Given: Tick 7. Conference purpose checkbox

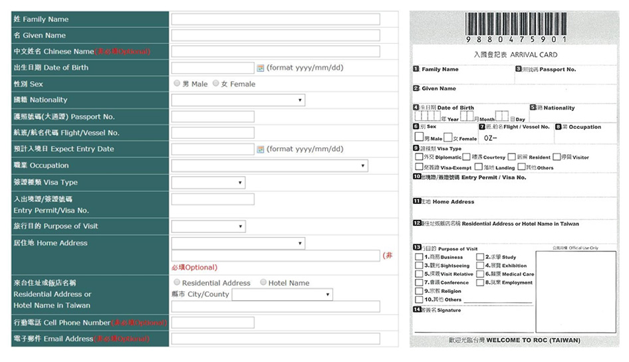Looking at the screenshot, I should pos(419,282).
